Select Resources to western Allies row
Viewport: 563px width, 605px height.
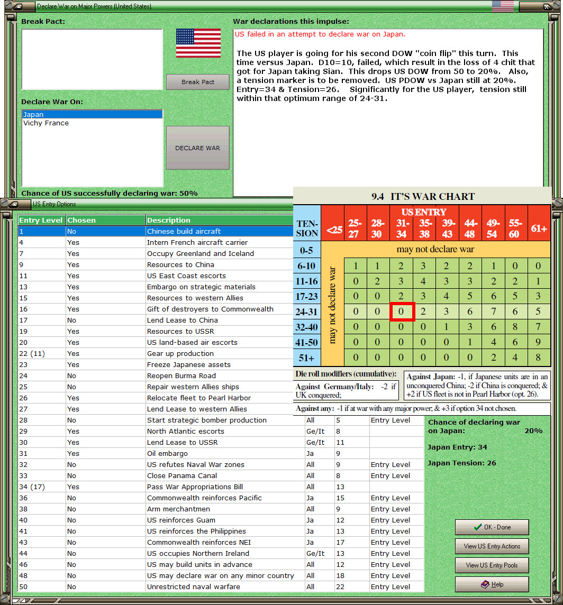click(155, 298)
